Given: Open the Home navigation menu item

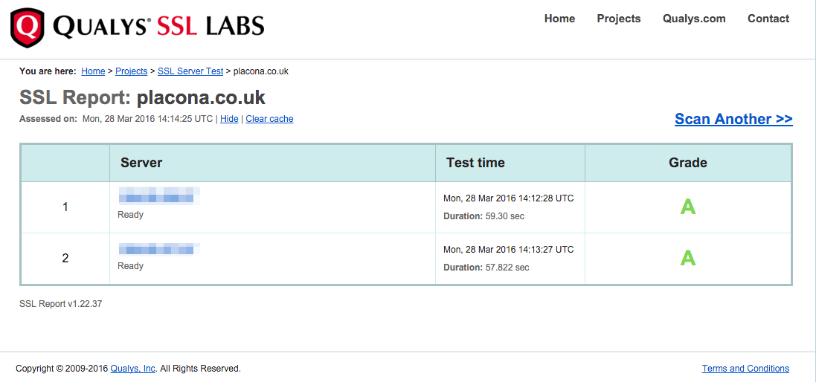Looking at the screenshot, I should click(x=559, y=19).
